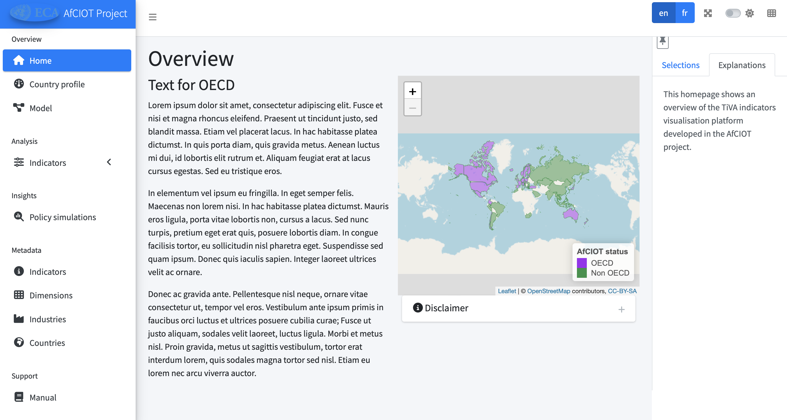Image resolution: width=787 pixels, height=420 pixels.
Task: Open the Model page
Action: (x=41, y=108)
